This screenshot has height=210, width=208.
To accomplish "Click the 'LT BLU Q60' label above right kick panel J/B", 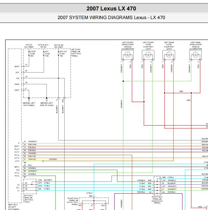I will pos(89,194).
